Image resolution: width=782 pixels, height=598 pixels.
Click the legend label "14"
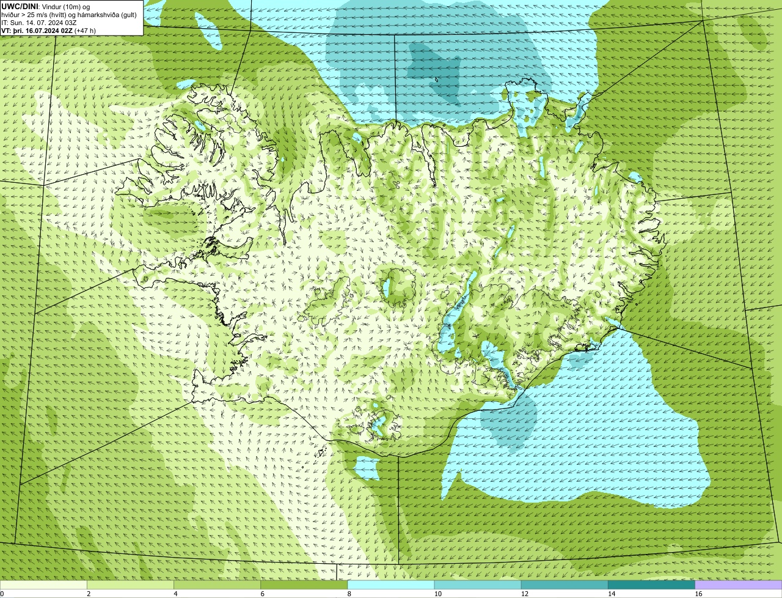[612, 594]
